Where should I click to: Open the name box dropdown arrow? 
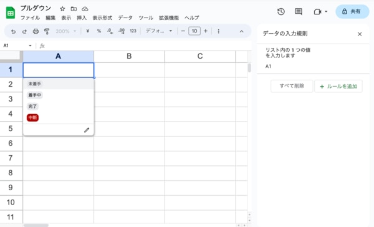pyautogui.click(x=30, y=46)
